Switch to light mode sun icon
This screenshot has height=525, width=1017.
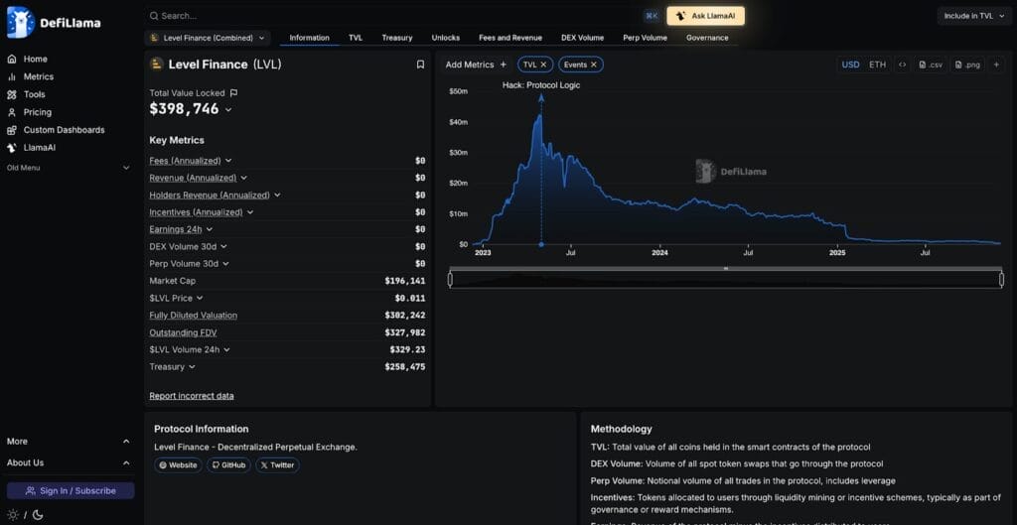pyautogui.click(x=13, y=515)
